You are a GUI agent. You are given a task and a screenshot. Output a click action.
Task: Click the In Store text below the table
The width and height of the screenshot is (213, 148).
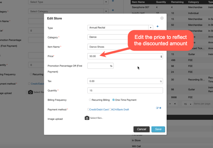coord(136,140)
